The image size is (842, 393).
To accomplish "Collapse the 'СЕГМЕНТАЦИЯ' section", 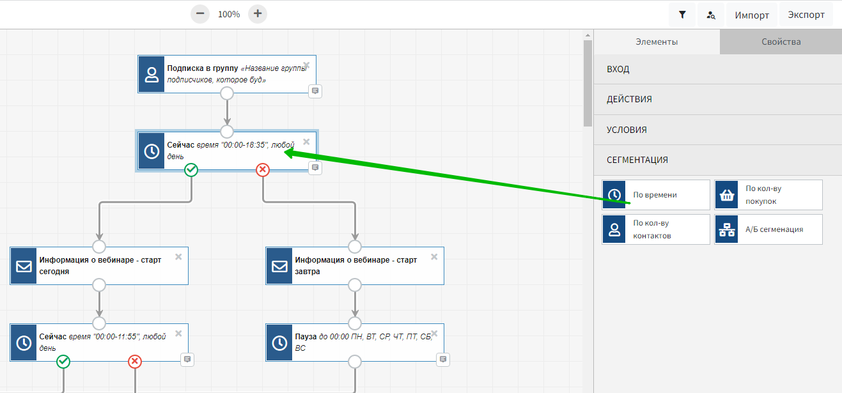I will pos(717,160).
